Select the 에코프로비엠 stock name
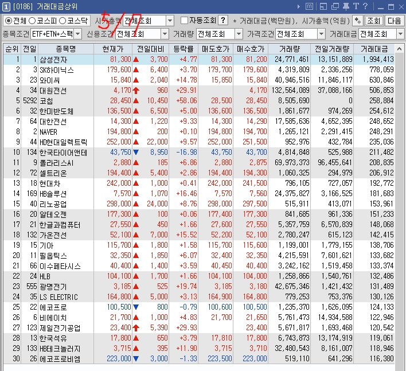Image resolution: width=406 pixels, height=371 pixels. pos(60,359)
